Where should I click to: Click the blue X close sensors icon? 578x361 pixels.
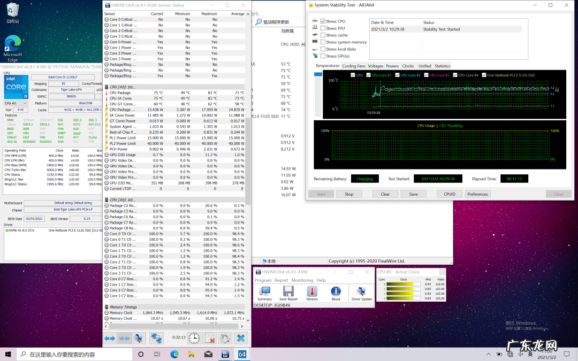click(x=241, y=338)
